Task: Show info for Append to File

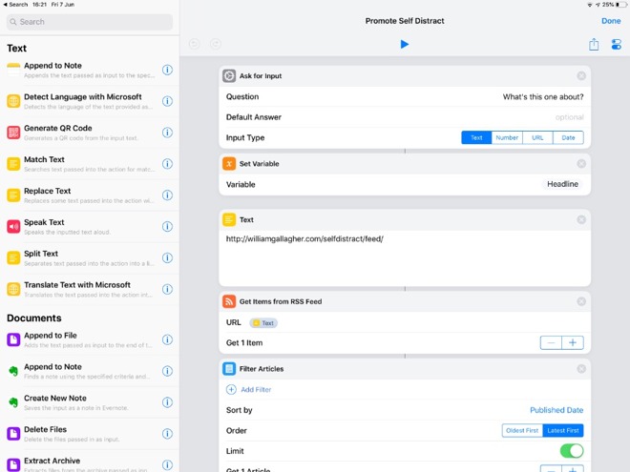Action: [168, 339]
